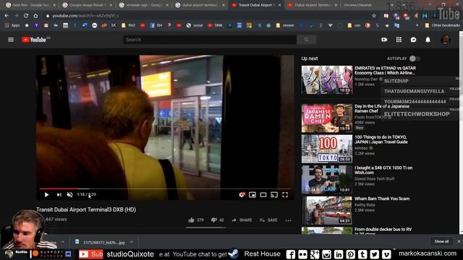The width and height of the screenshot is (463, 260).
Task: Open the Facebook RH bookmark
Action: click(156, 25)
